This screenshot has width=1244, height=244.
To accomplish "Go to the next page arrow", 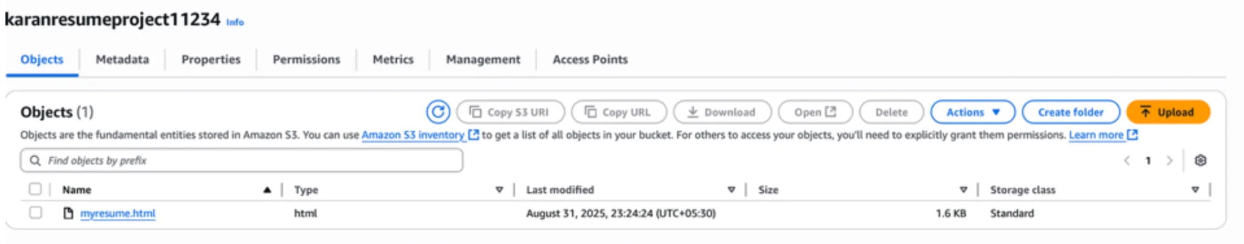I will 1169,160.
